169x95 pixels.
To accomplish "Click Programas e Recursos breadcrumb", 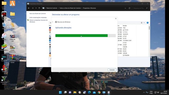I will tap(89, 8).
